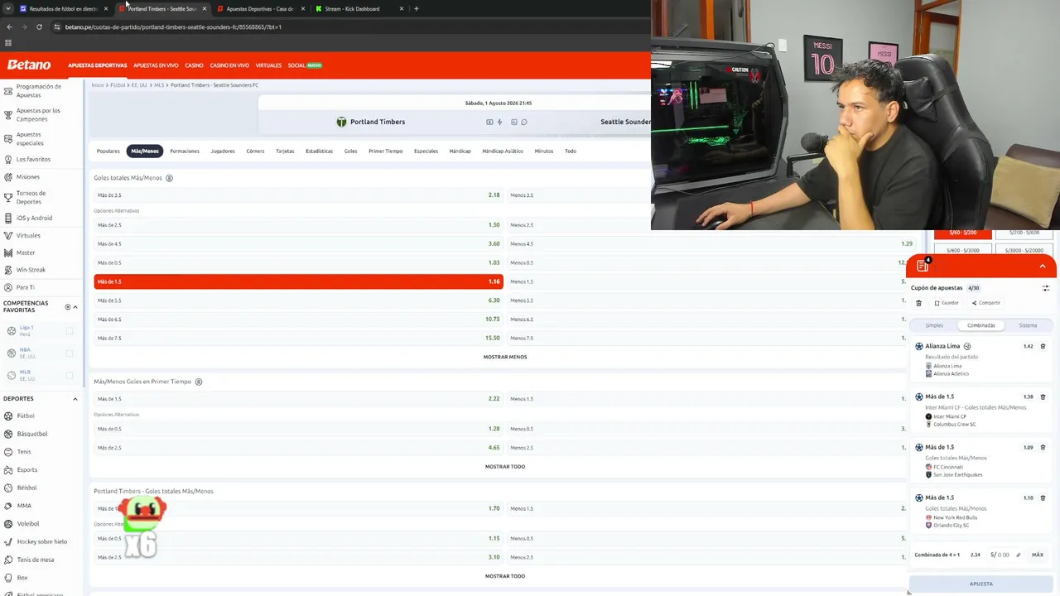The width and height of the screenshot is (1060, 596).
Task: Remove the New York Red Bulls bet
Action: pyautogui.click(x=1043, y=497)
